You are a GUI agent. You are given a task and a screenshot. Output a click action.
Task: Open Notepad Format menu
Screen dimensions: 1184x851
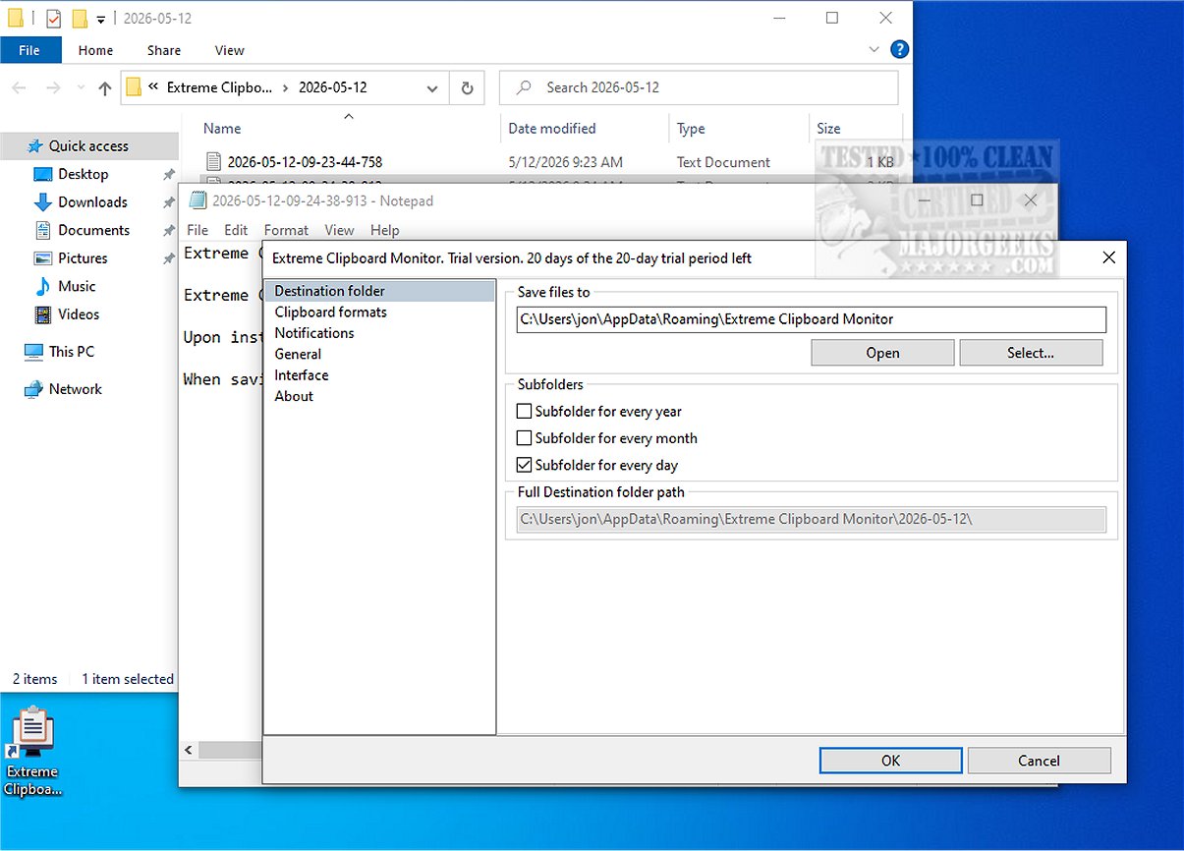click(286, 230)
